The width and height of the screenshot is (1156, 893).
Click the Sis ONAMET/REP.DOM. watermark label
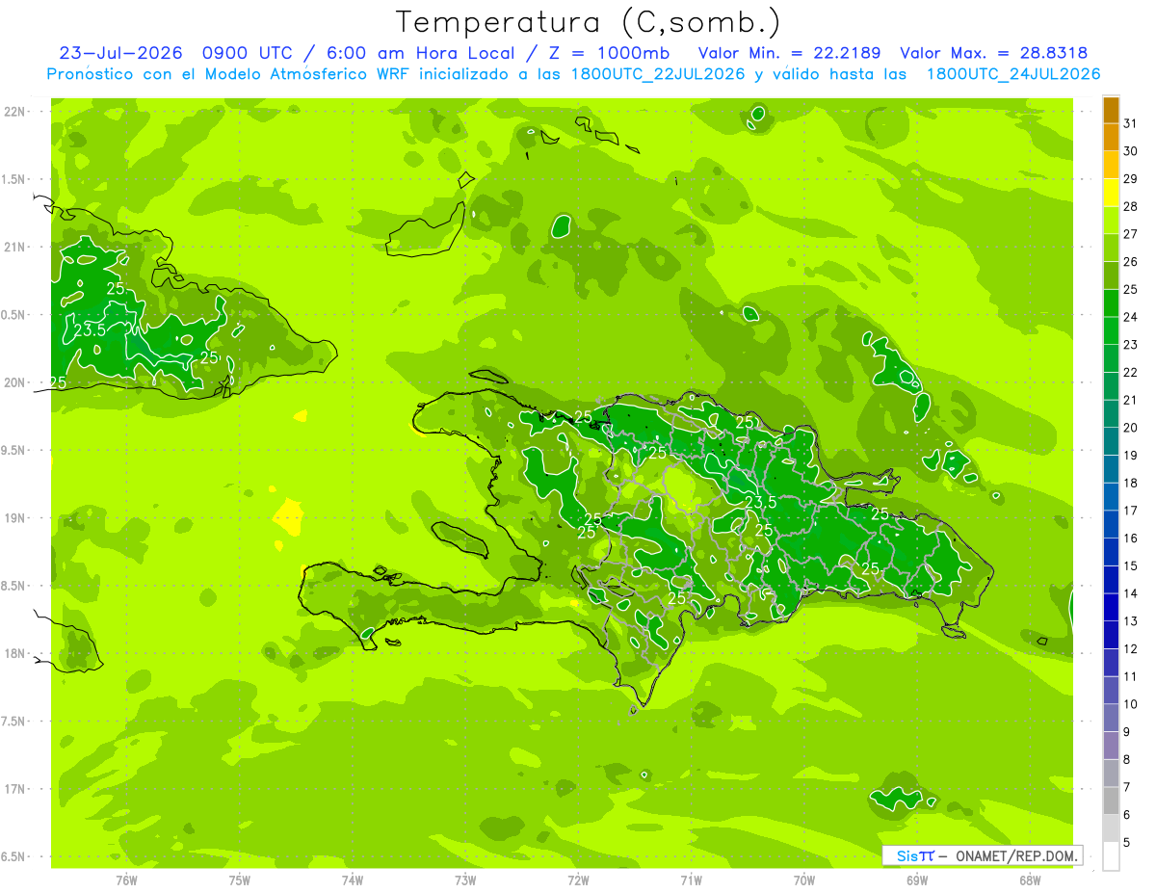click(983, 855)
